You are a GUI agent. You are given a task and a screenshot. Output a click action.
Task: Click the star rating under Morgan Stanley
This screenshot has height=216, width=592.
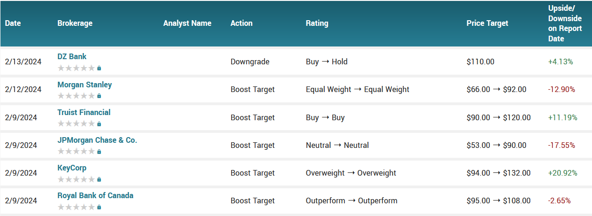[x=76, y=96]
